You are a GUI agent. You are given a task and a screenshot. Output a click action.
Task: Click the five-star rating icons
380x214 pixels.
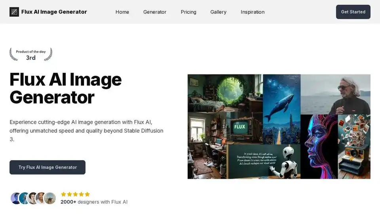[x=75, y=194]
